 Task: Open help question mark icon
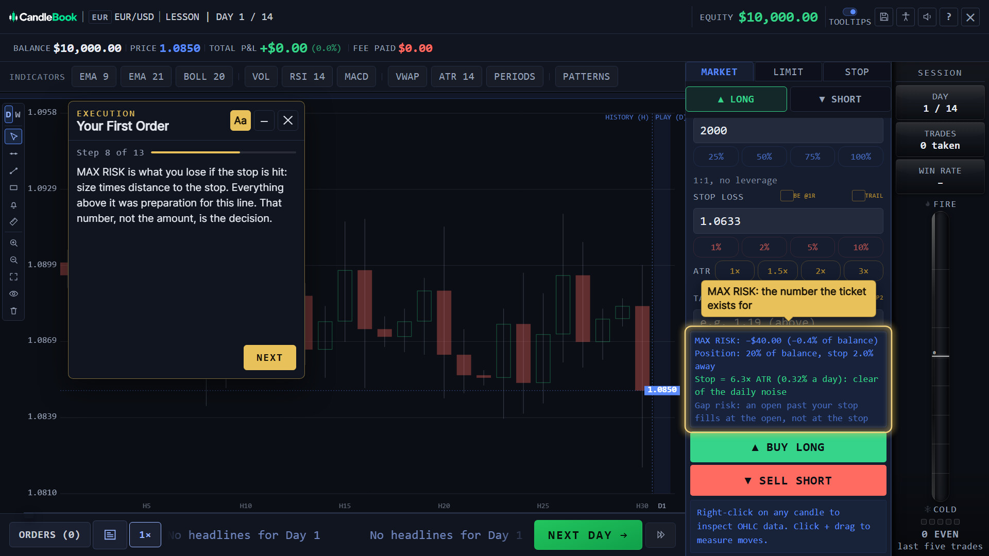949,17
